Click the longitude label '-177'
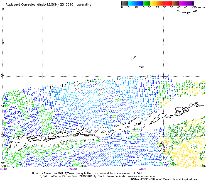The width and height of the screenshot is (206, 181). point(43,166)
